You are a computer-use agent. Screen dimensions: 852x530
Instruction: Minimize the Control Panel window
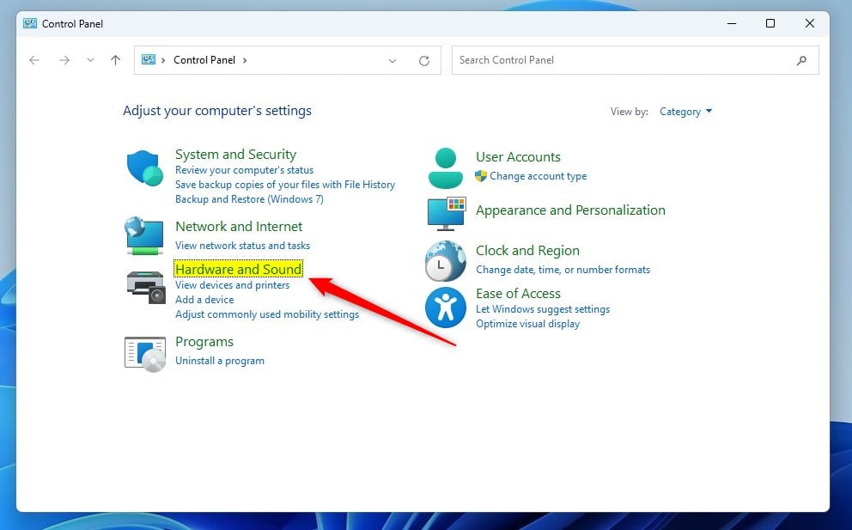[x=732, y=23]
